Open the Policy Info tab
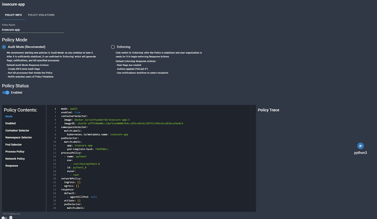The image size is (377, 219). (x=13, y=15)
